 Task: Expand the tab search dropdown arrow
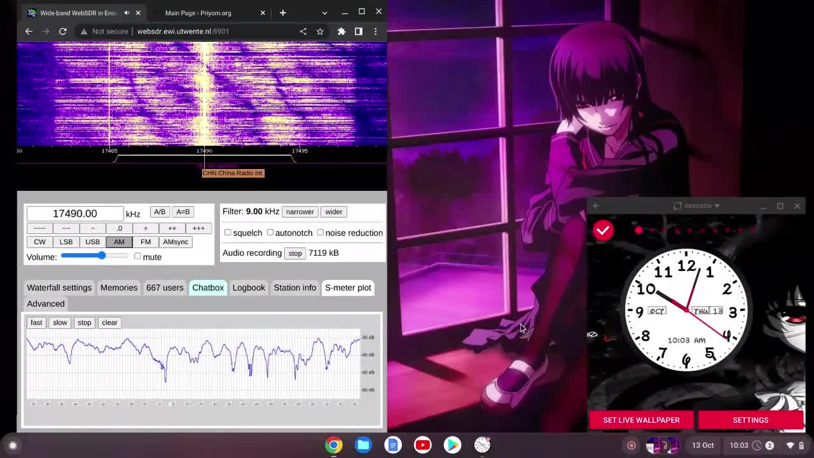pos(324,13)
